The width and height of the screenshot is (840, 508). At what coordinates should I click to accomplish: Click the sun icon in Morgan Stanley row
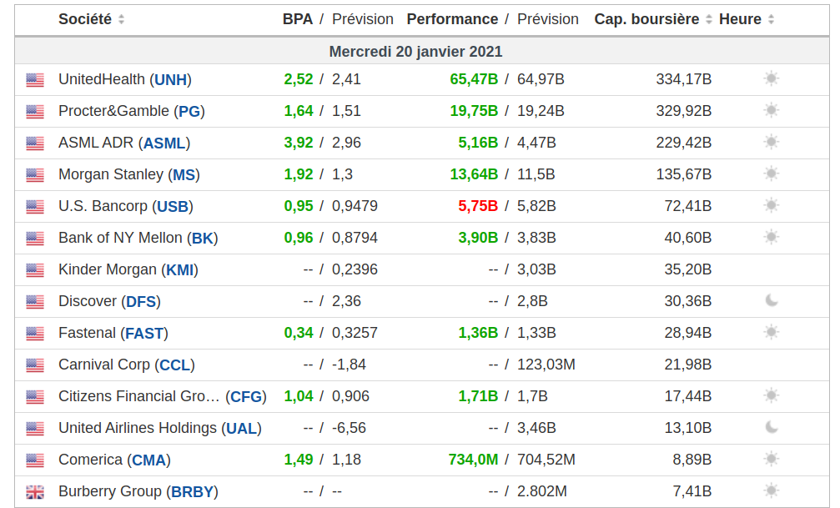[772, 174]
